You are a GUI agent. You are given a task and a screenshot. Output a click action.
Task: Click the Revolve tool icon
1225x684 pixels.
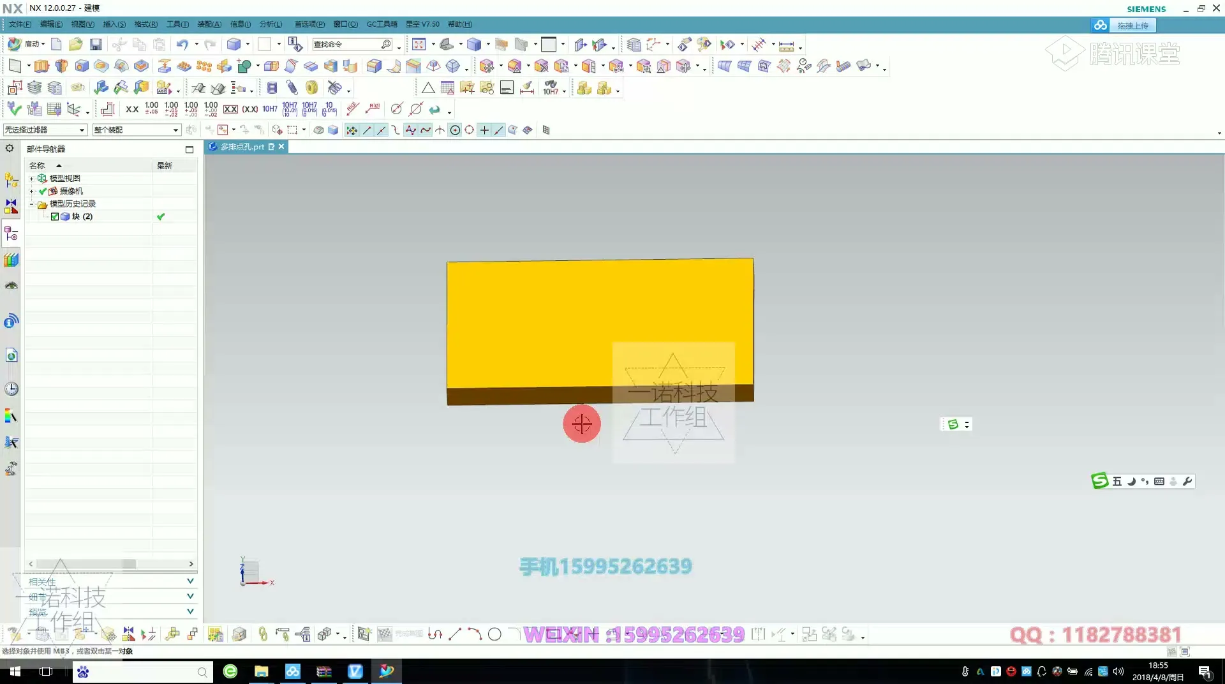pos(61,66)
